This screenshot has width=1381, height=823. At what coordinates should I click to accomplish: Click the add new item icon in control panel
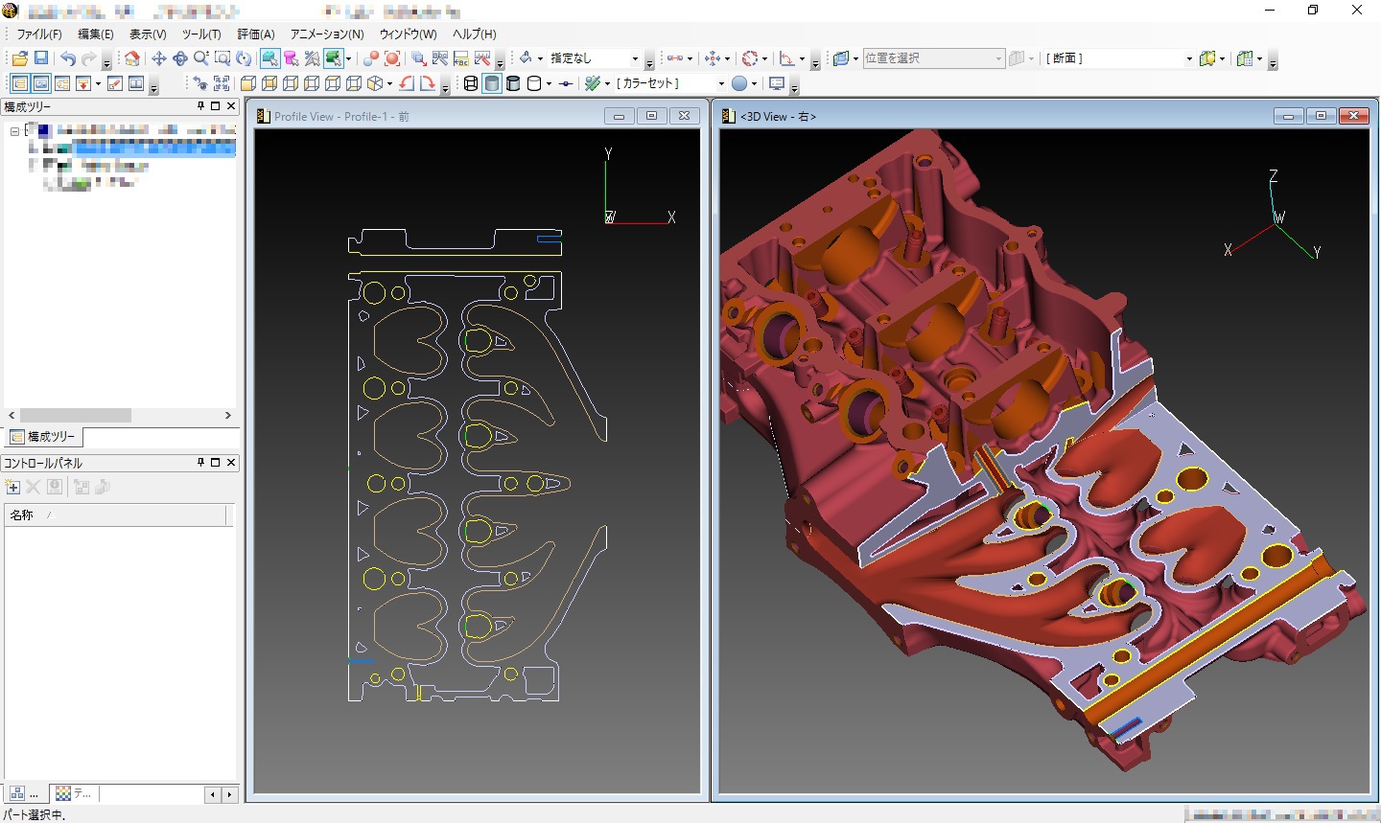point(13,488)
